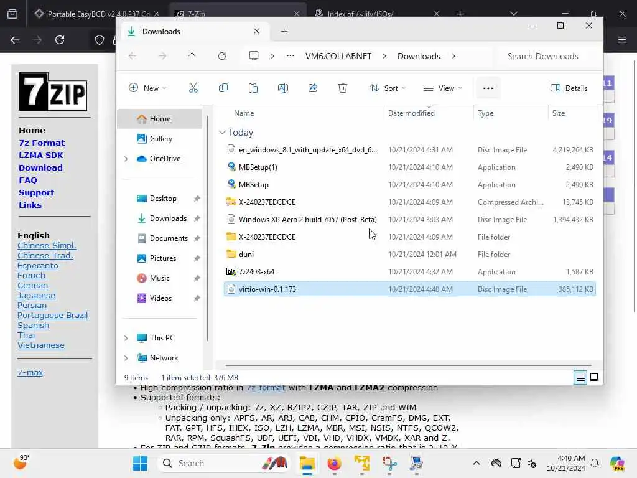Open Firefox from the taskbar

[x=334, y=463]
